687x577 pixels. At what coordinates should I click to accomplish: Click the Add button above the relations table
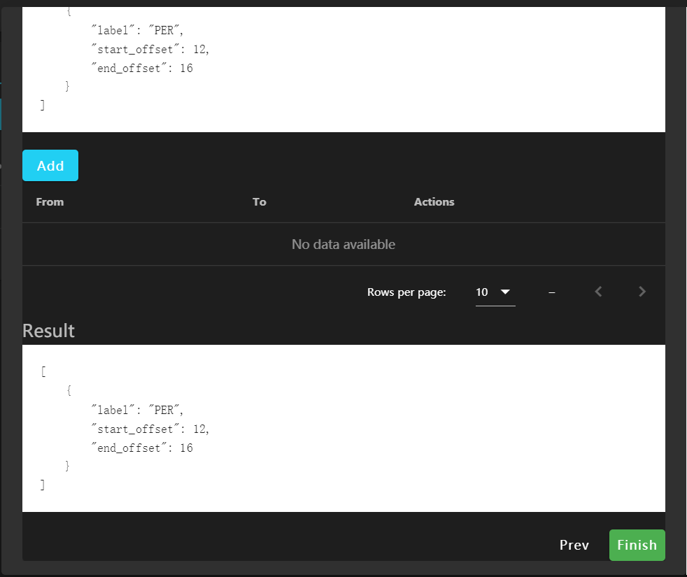point(50,165)
